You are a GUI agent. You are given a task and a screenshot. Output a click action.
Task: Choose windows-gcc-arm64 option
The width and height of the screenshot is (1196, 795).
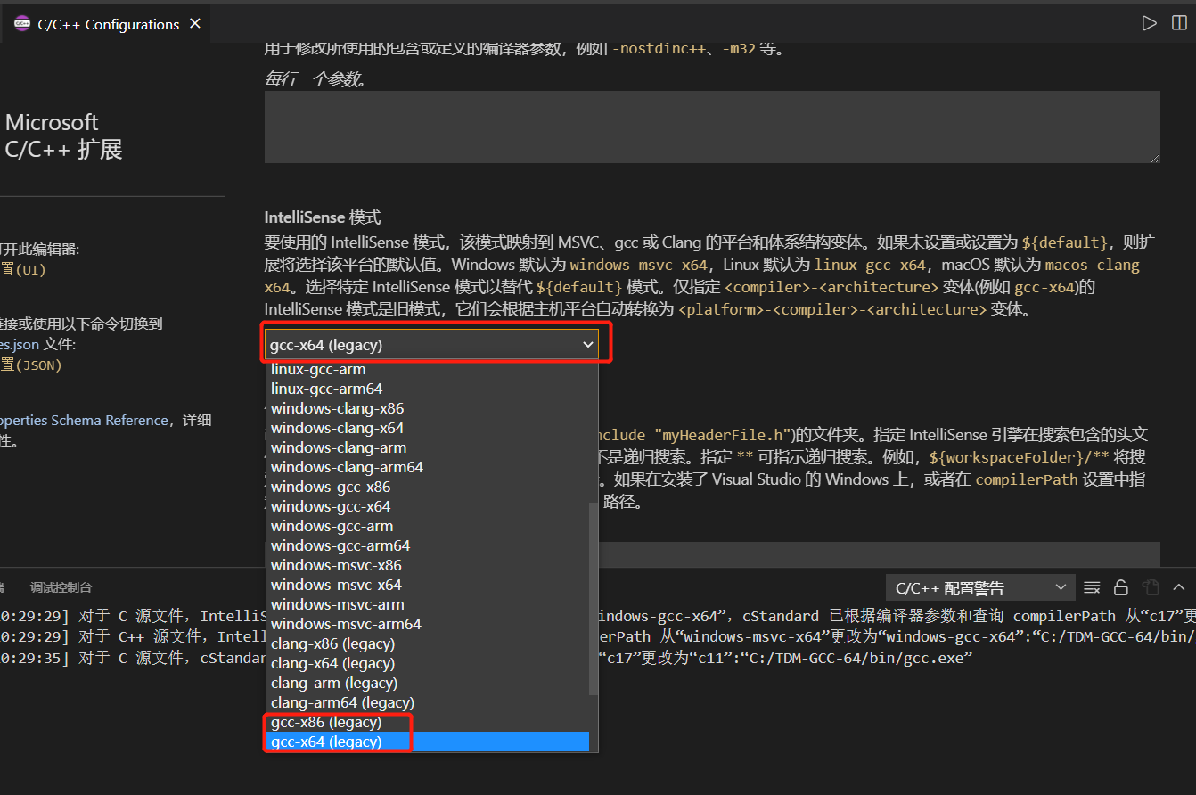coord(428,545)
